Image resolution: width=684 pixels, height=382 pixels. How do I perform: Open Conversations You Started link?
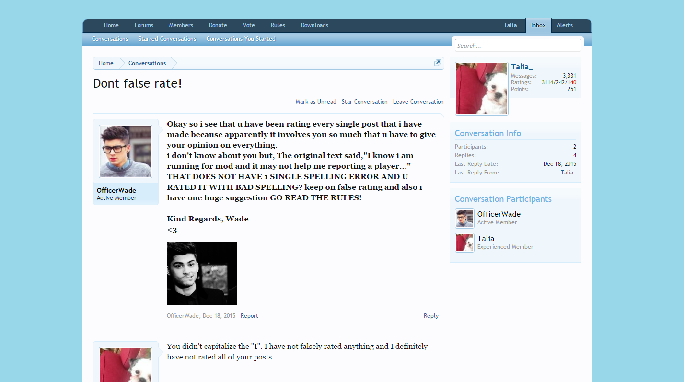(x=241, y=39)
